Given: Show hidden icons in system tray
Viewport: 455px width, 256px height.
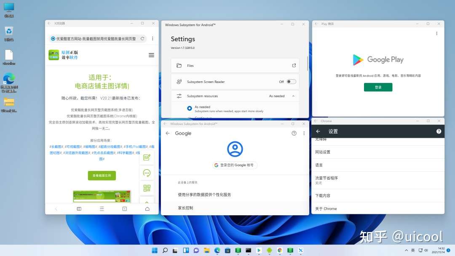Looking at the screenshot, I should click(x=406, y=250).
